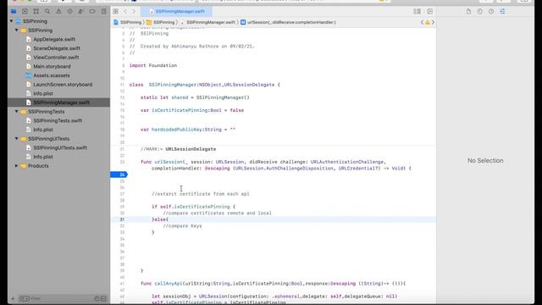Click the navigator filter field
The image size is (542, 305).
pos(55,298)
